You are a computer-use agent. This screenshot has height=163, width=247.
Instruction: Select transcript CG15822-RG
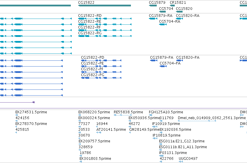point(105,36)
